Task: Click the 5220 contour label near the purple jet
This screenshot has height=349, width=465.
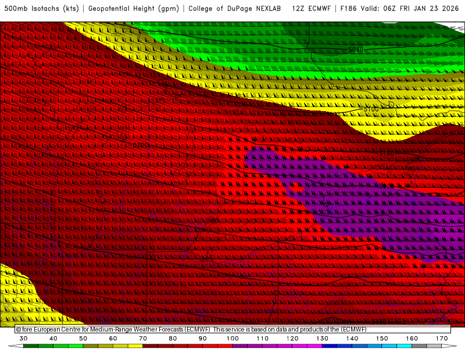Action: 387,186
